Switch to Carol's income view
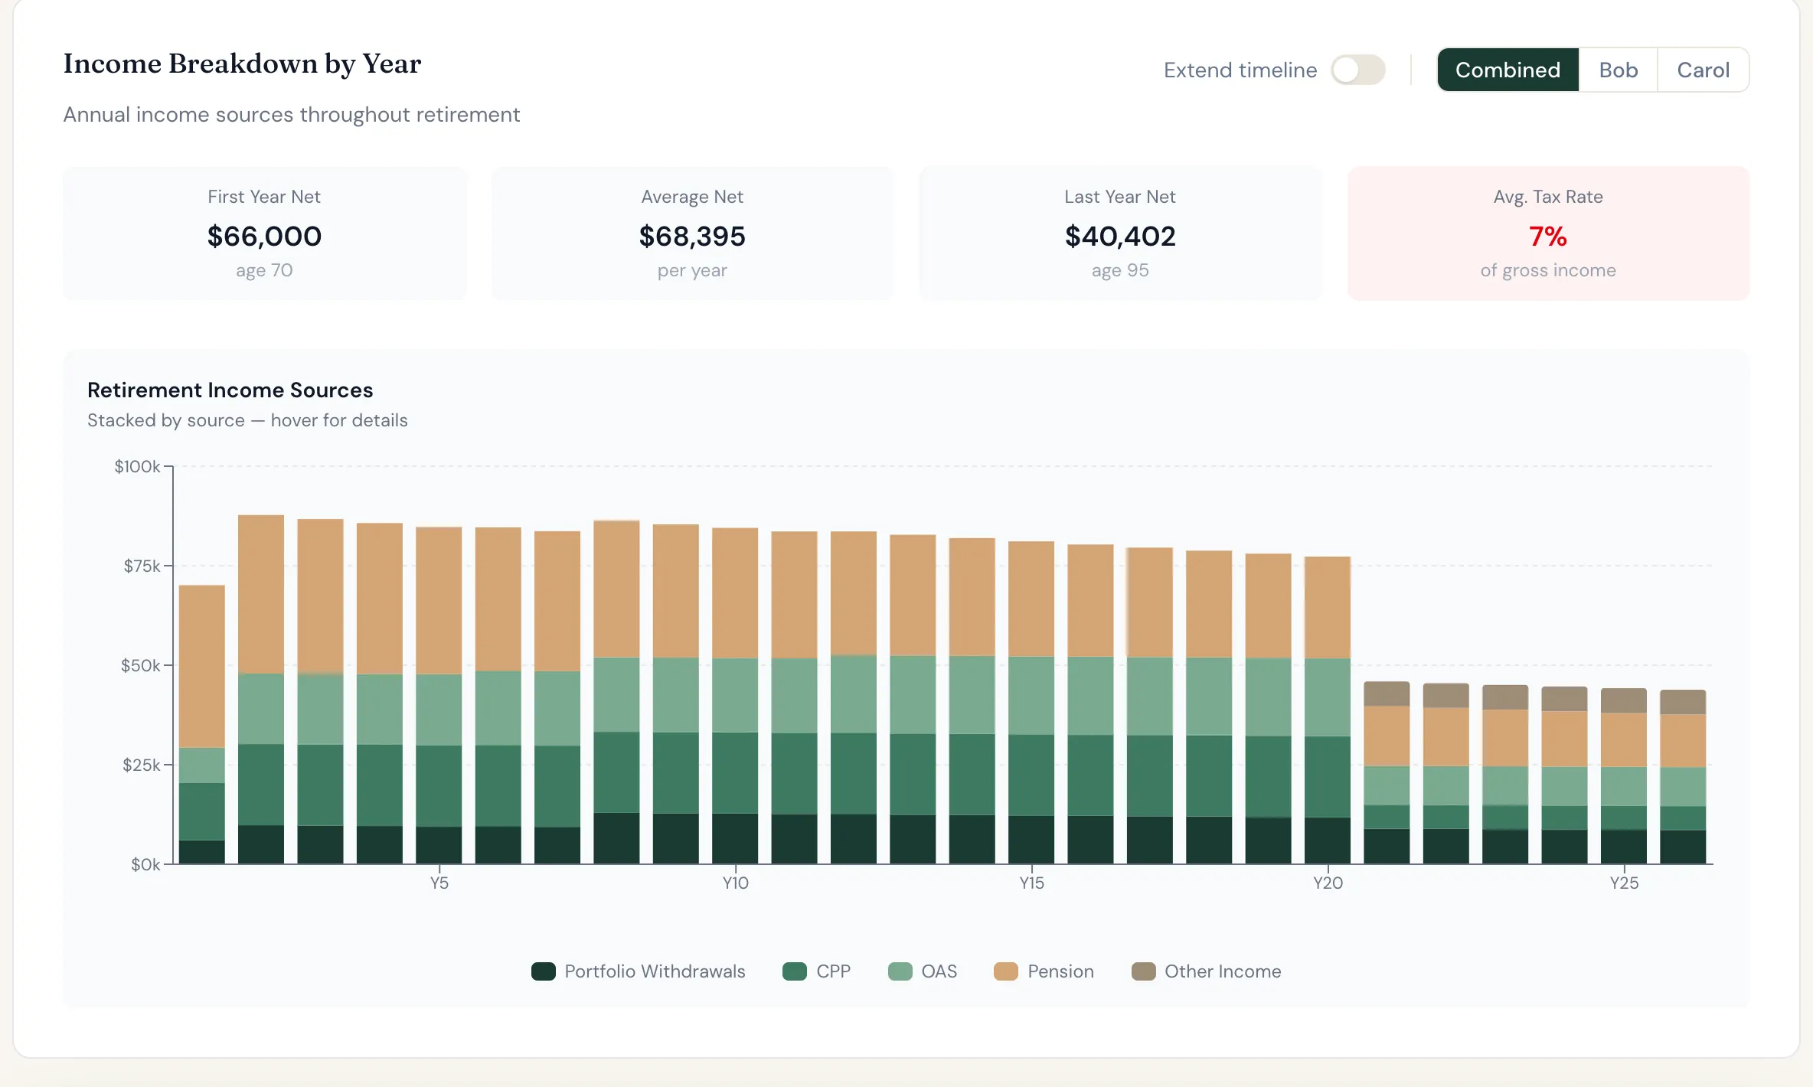This screenshot has width=1813, height=1087. click(x=1703, y=70)
